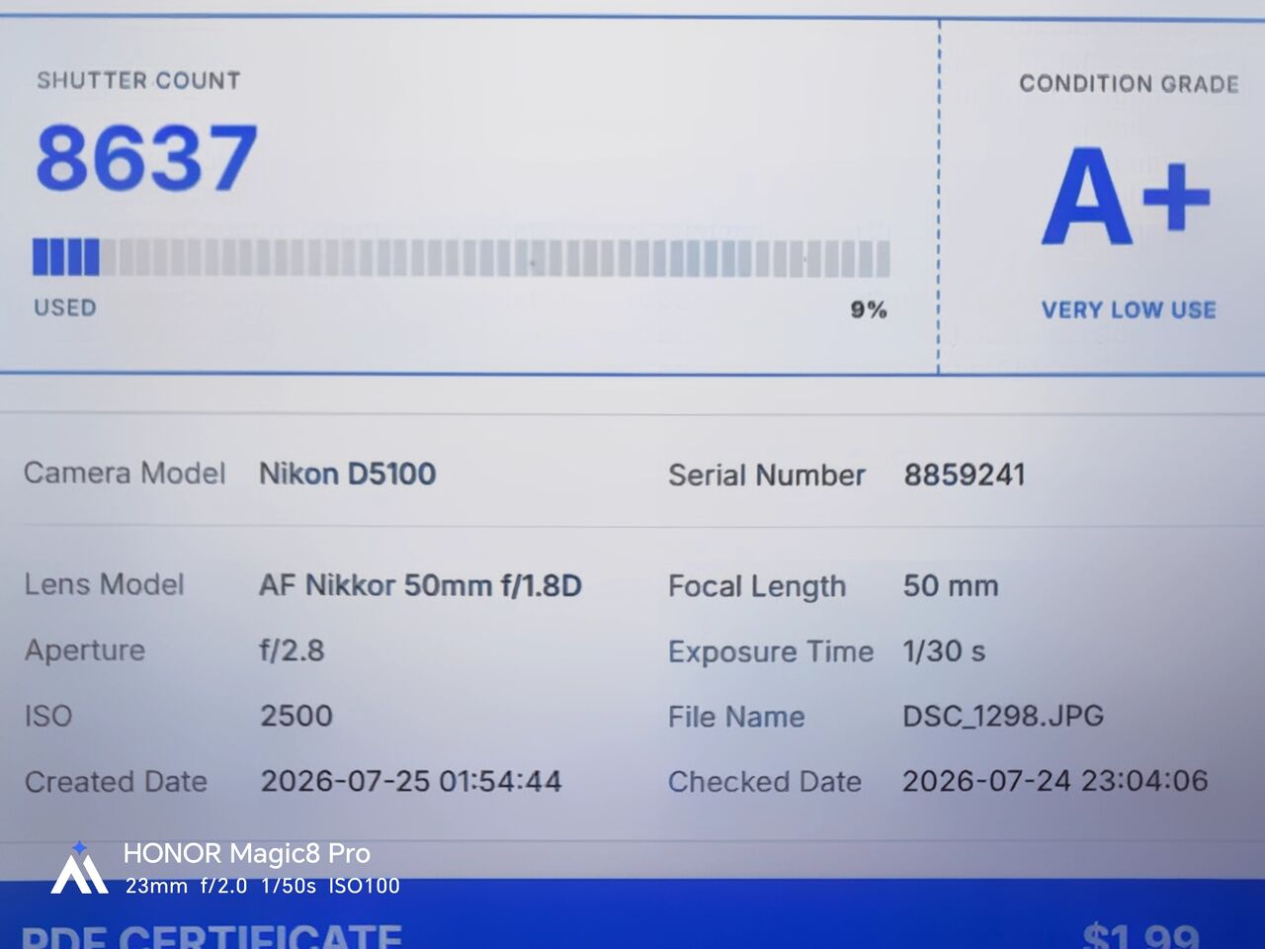Open the PDF Certificate banner
Viewport: 1265px width, 949px height.
(x=632, y=914)
